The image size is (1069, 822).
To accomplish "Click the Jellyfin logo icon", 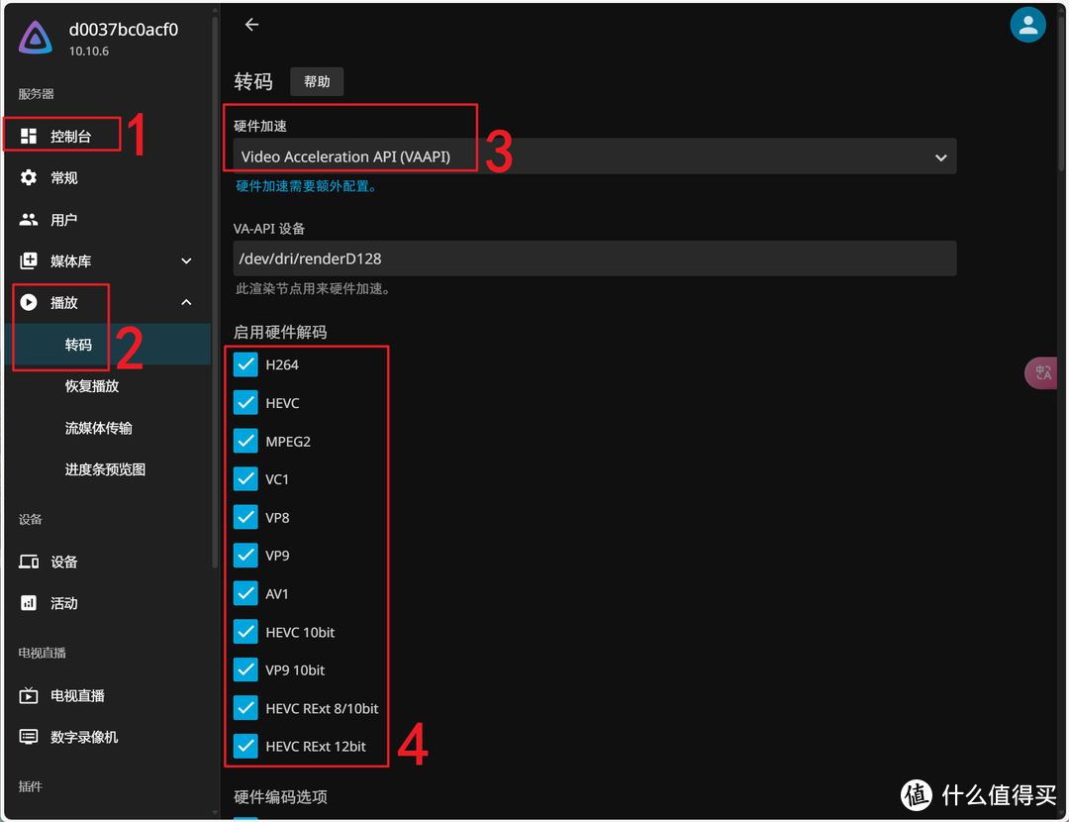I will [x=36, y=38].
